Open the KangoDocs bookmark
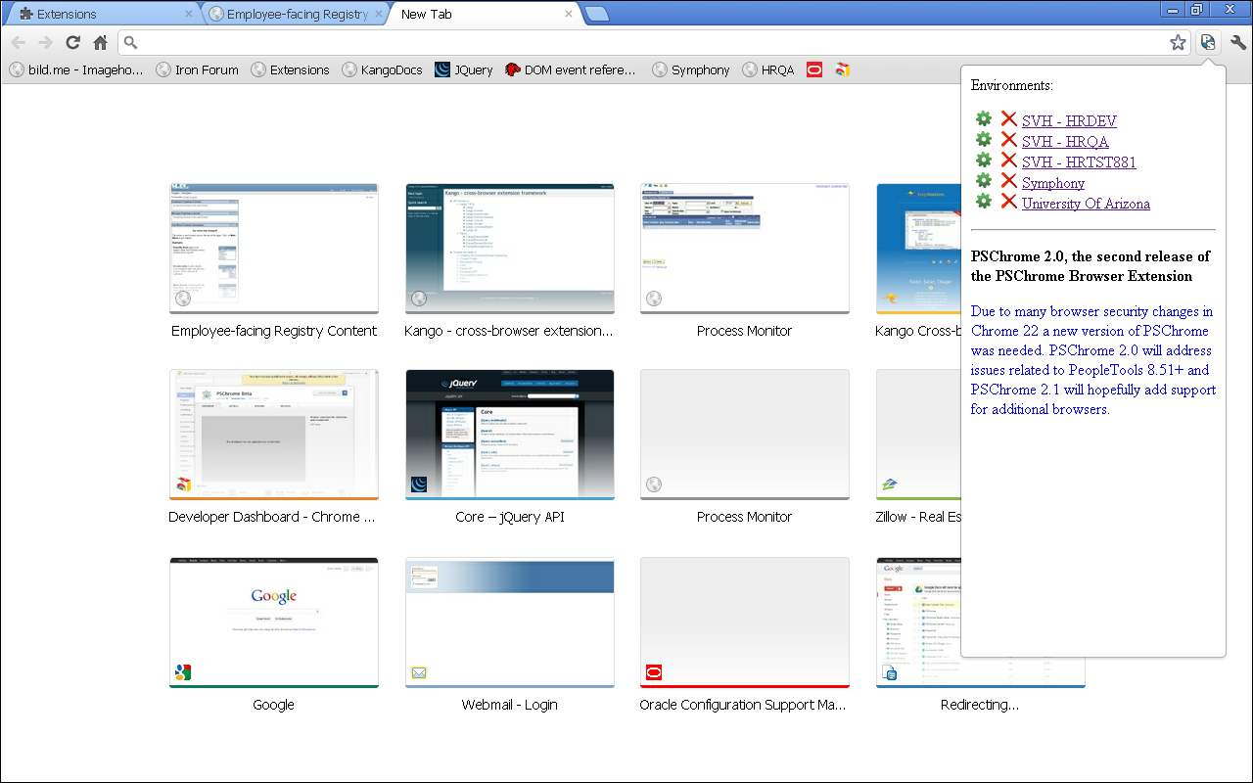Image resolution: width=1253 pixels, height=783 pixels. 382,69
